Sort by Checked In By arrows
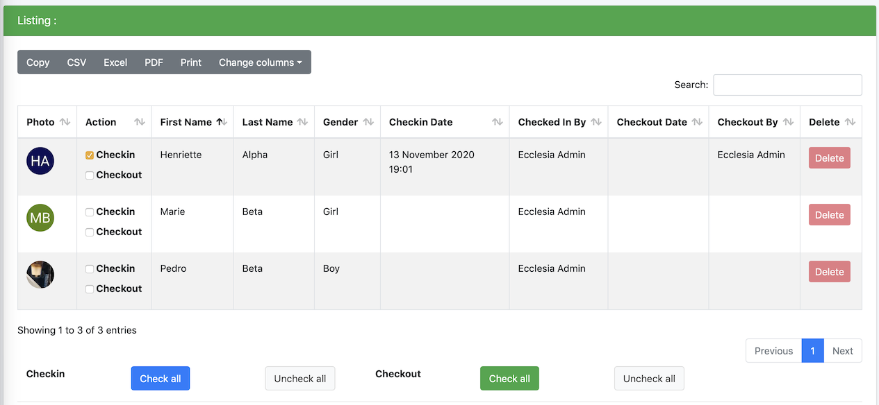 point(596,122)
